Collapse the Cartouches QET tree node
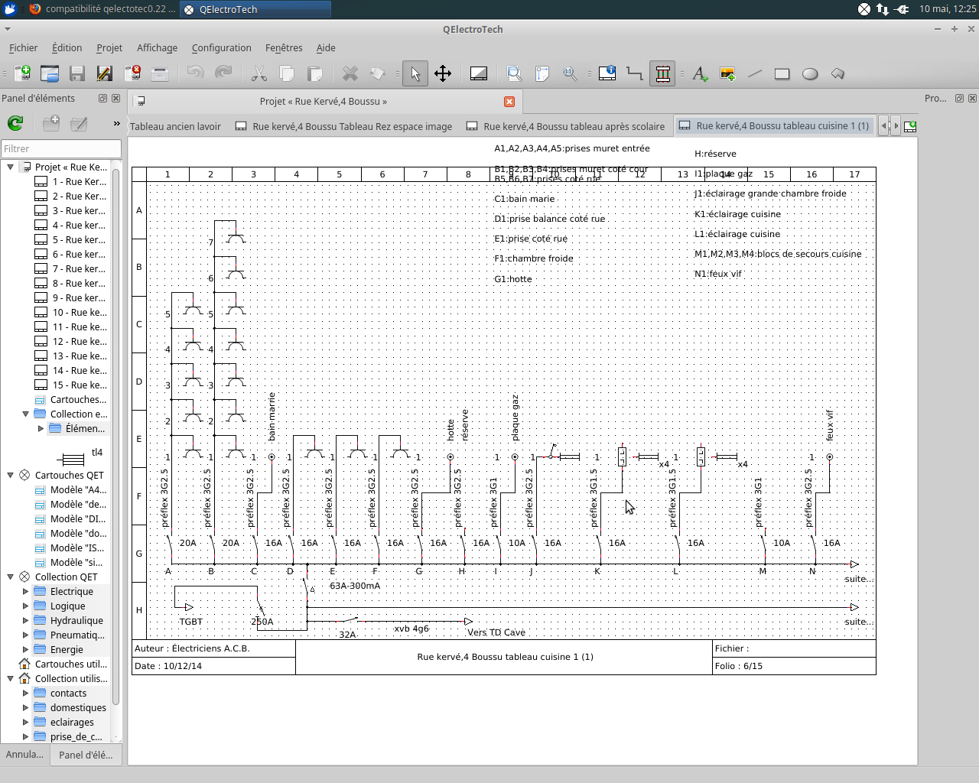The height and width of the screenshot is (783, 979). (11, 475)
